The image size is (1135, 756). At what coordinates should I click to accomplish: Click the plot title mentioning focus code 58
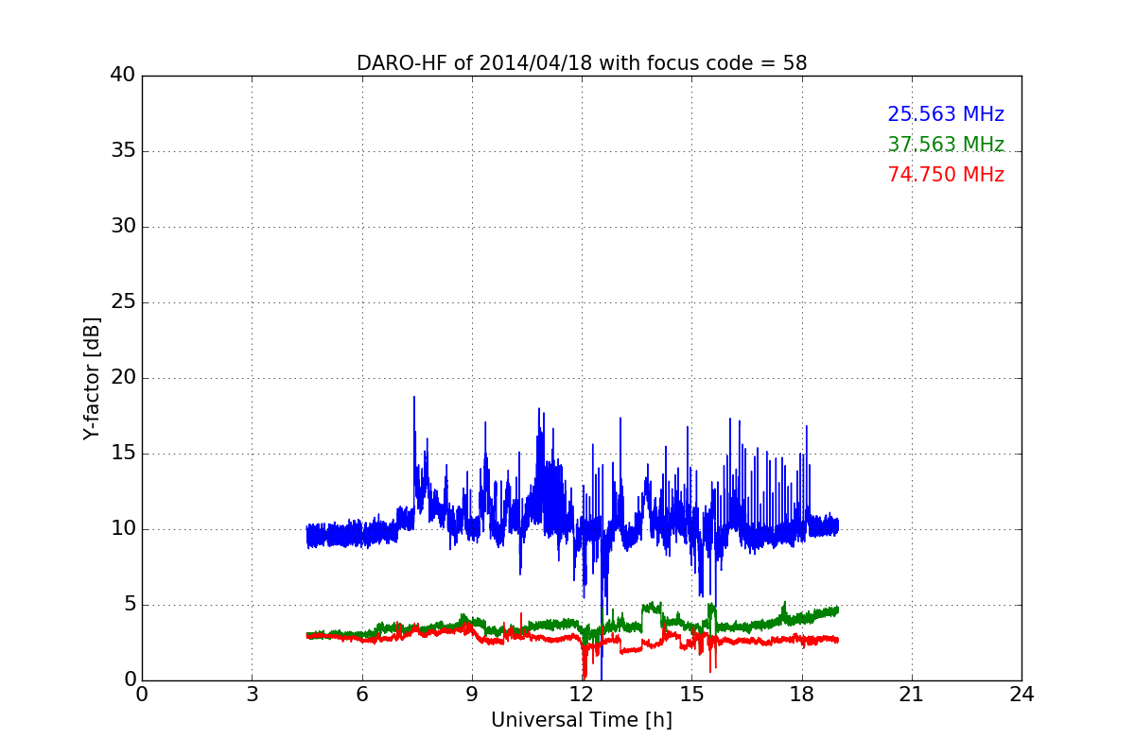(x=582, y=63)
